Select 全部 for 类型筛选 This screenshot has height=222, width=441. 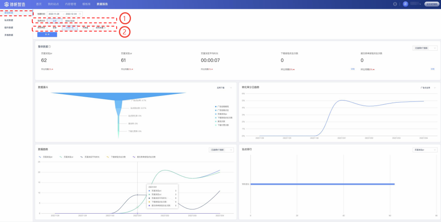(x=54, y=28)
